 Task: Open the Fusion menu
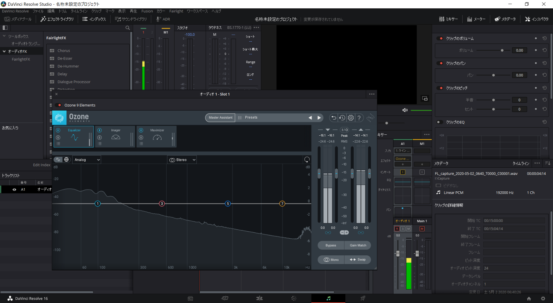(x=147, y=11)
